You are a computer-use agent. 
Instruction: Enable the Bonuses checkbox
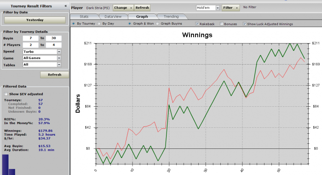point(221,24)
